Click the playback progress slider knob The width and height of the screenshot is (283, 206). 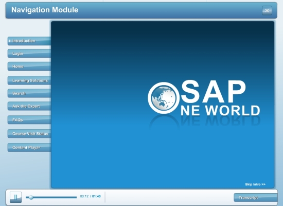tap(31, 197)
